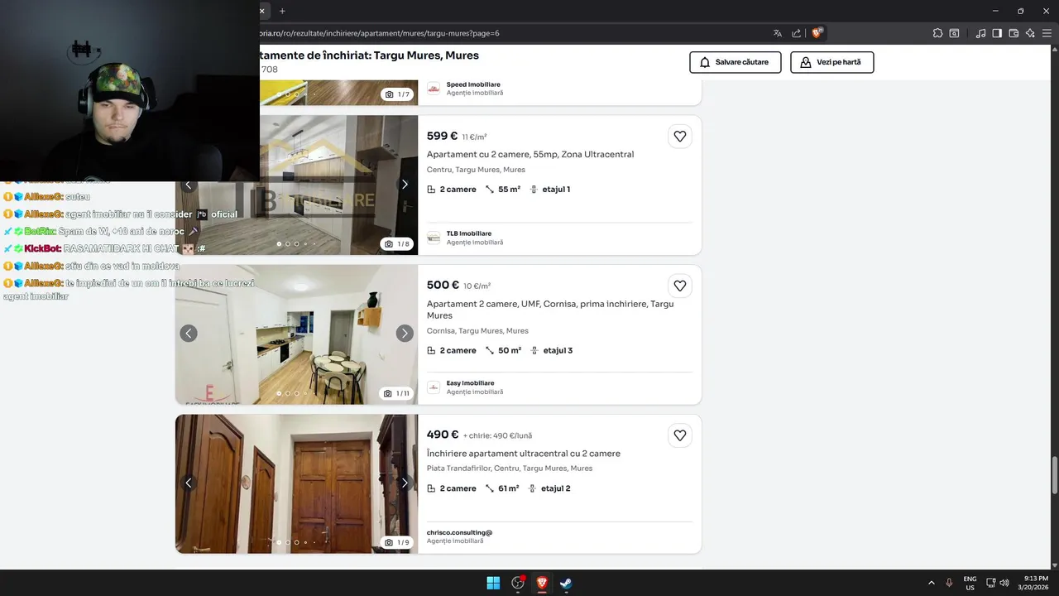Open the Leo AI sparkle icon
This screenshot has width=1059, height=596.
click(x=1030, y=33)
